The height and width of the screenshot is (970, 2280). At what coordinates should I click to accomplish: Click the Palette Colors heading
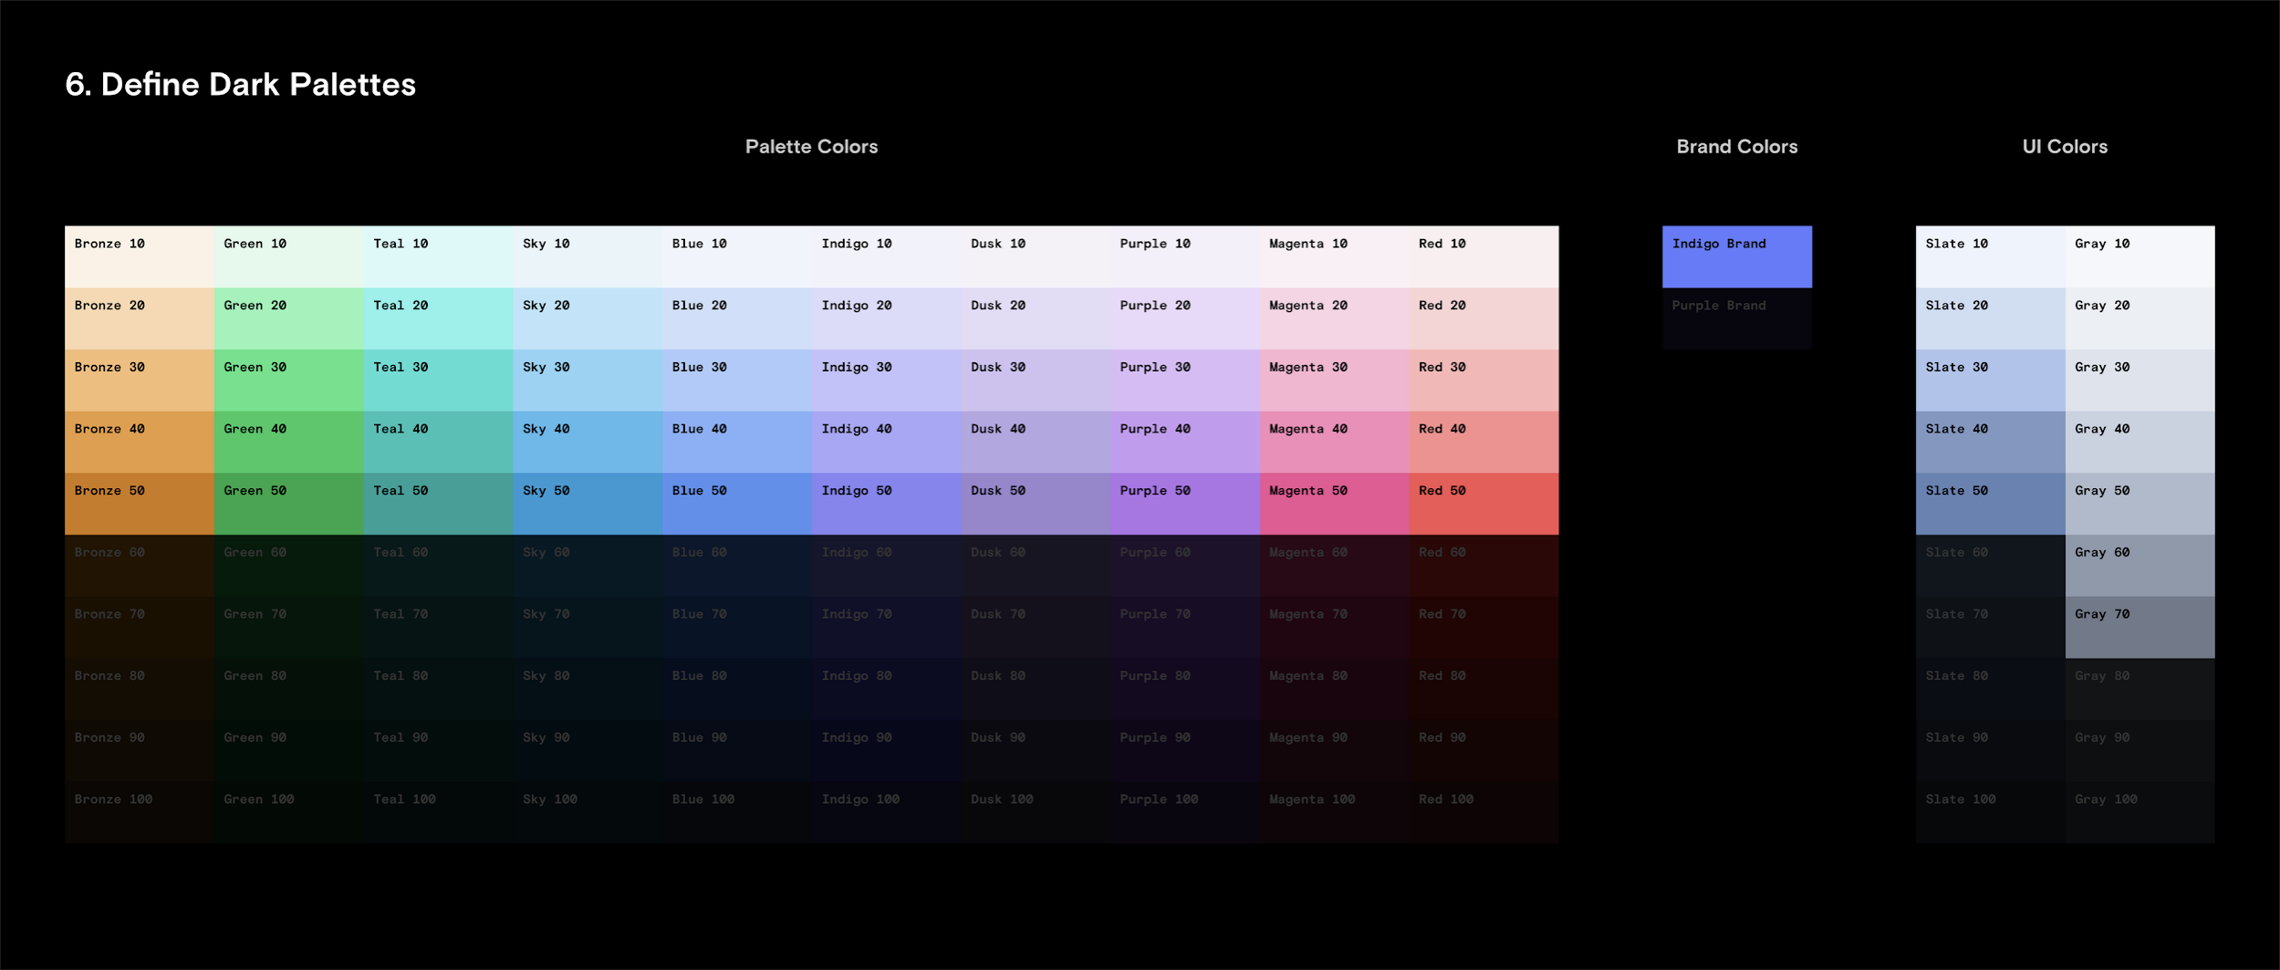[x=811, y=146]
